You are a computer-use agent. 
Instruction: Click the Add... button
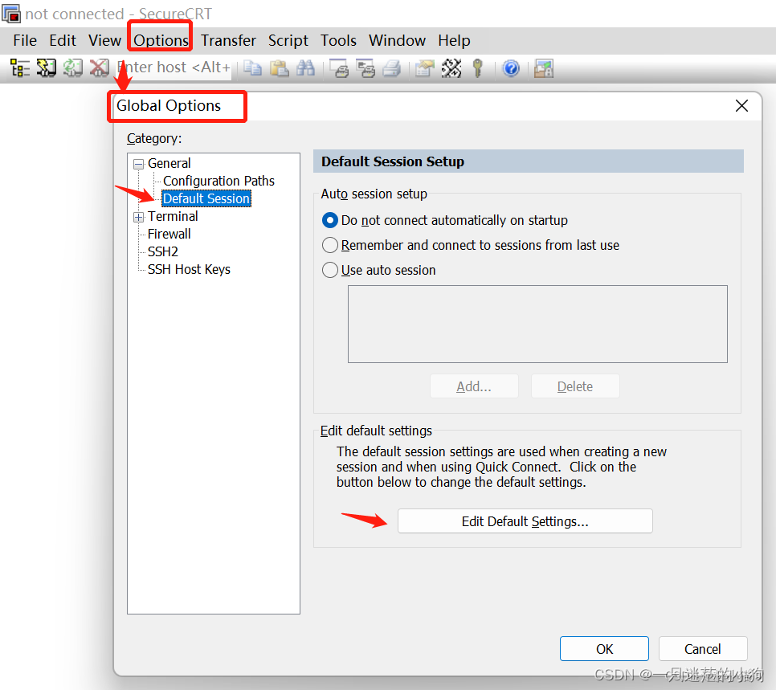coord(474,386)
